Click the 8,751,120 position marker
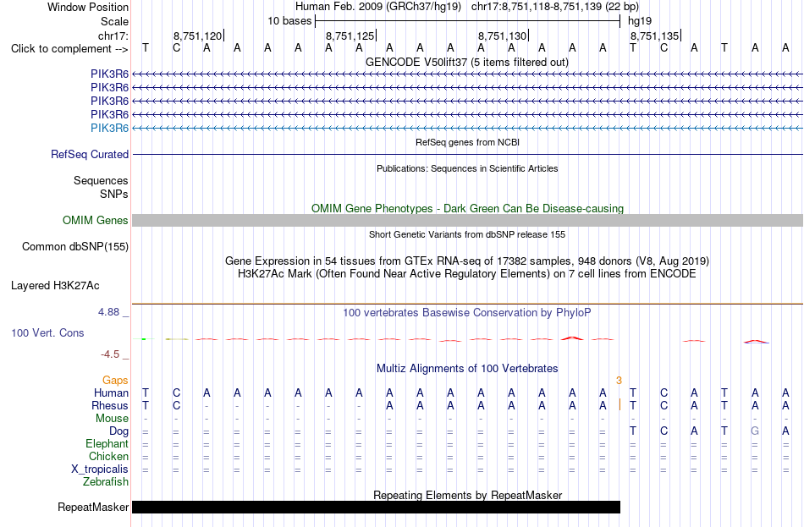The width and height of the screenshot is (804, 527). click(198, 36)
